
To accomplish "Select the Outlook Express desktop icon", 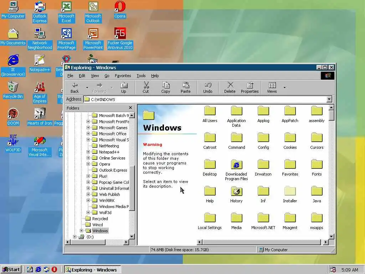I will tap(40, 12).
